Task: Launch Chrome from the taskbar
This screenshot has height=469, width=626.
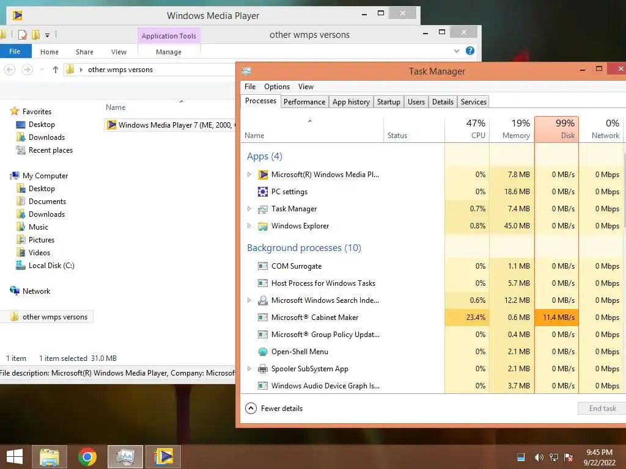Action: [87, 457]
